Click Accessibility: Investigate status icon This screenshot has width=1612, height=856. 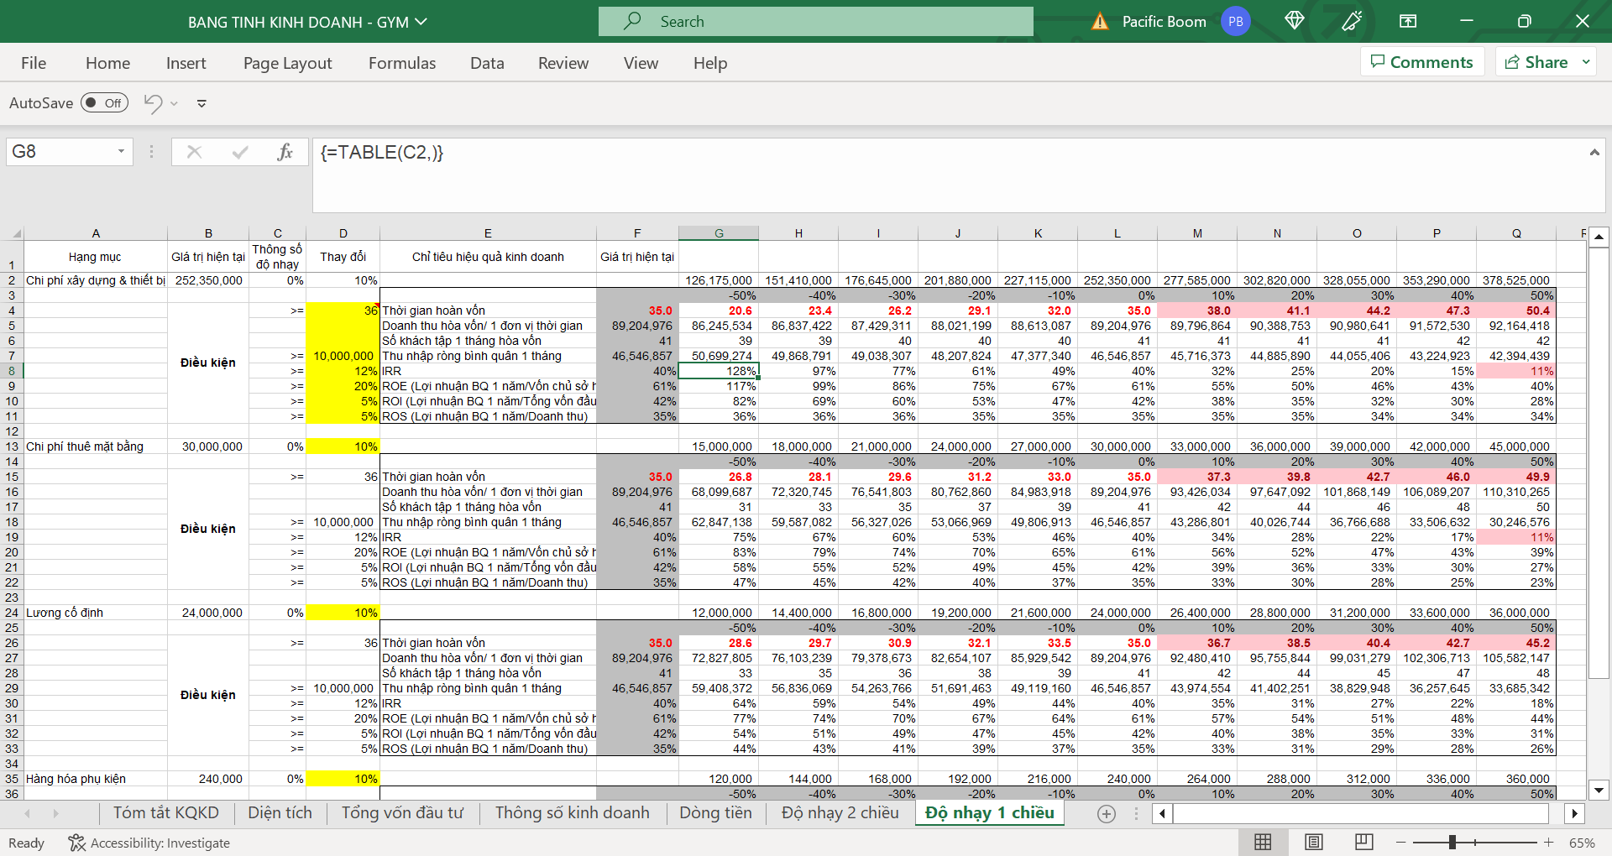pos(76,843)
